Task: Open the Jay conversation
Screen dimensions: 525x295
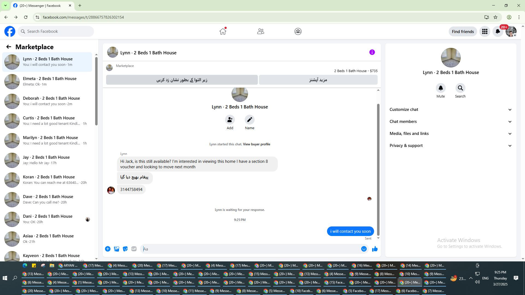Action: 47,160
